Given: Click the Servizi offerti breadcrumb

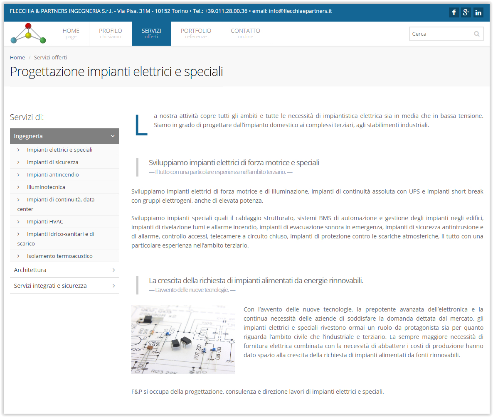Looking at the screenshot, I should tap(50, 57).
